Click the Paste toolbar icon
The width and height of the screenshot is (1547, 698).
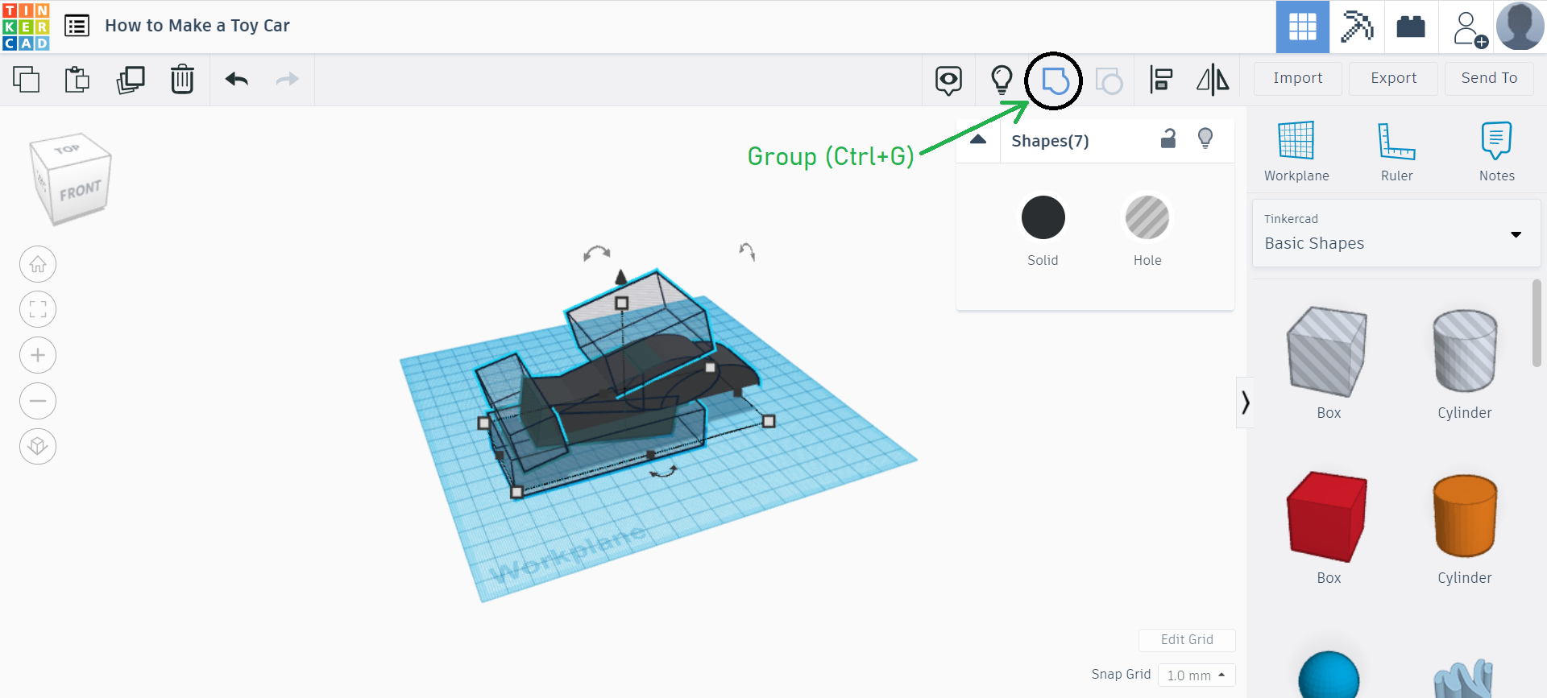77,79
